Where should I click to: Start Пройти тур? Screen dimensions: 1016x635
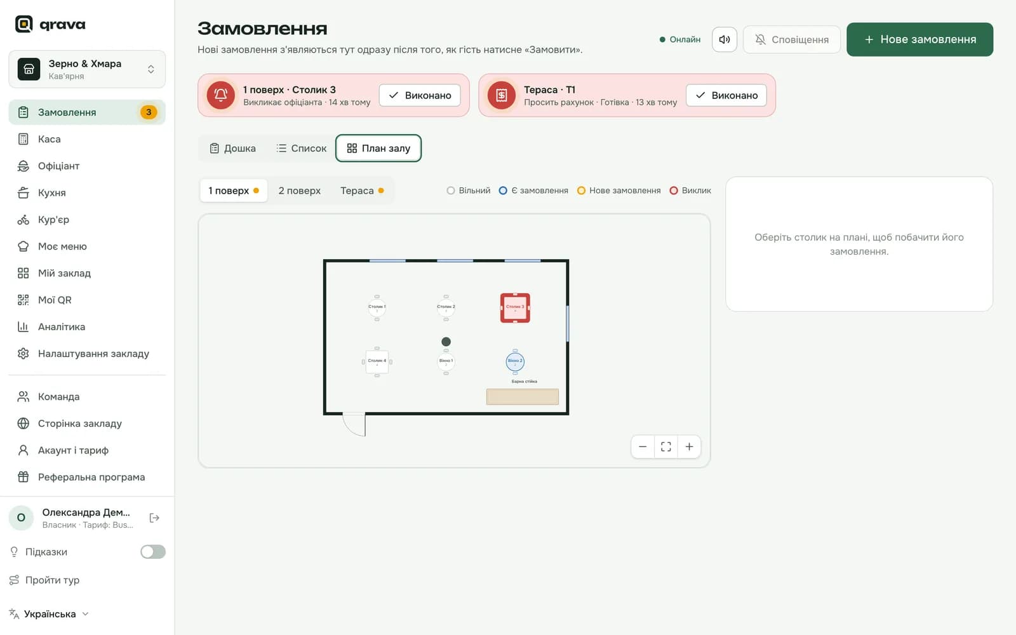point(44,580)
